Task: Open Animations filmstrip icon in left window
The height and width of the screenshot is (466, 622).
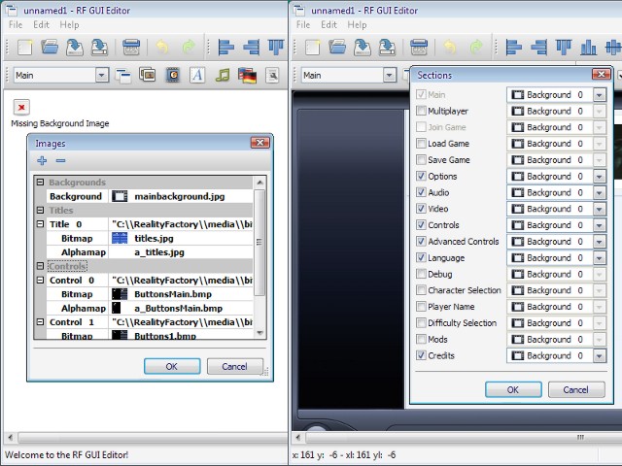Action: 173,75
